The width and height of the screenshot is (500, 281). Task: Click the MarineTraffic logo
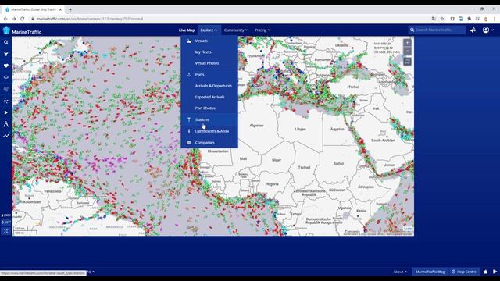tap(22, 31)
